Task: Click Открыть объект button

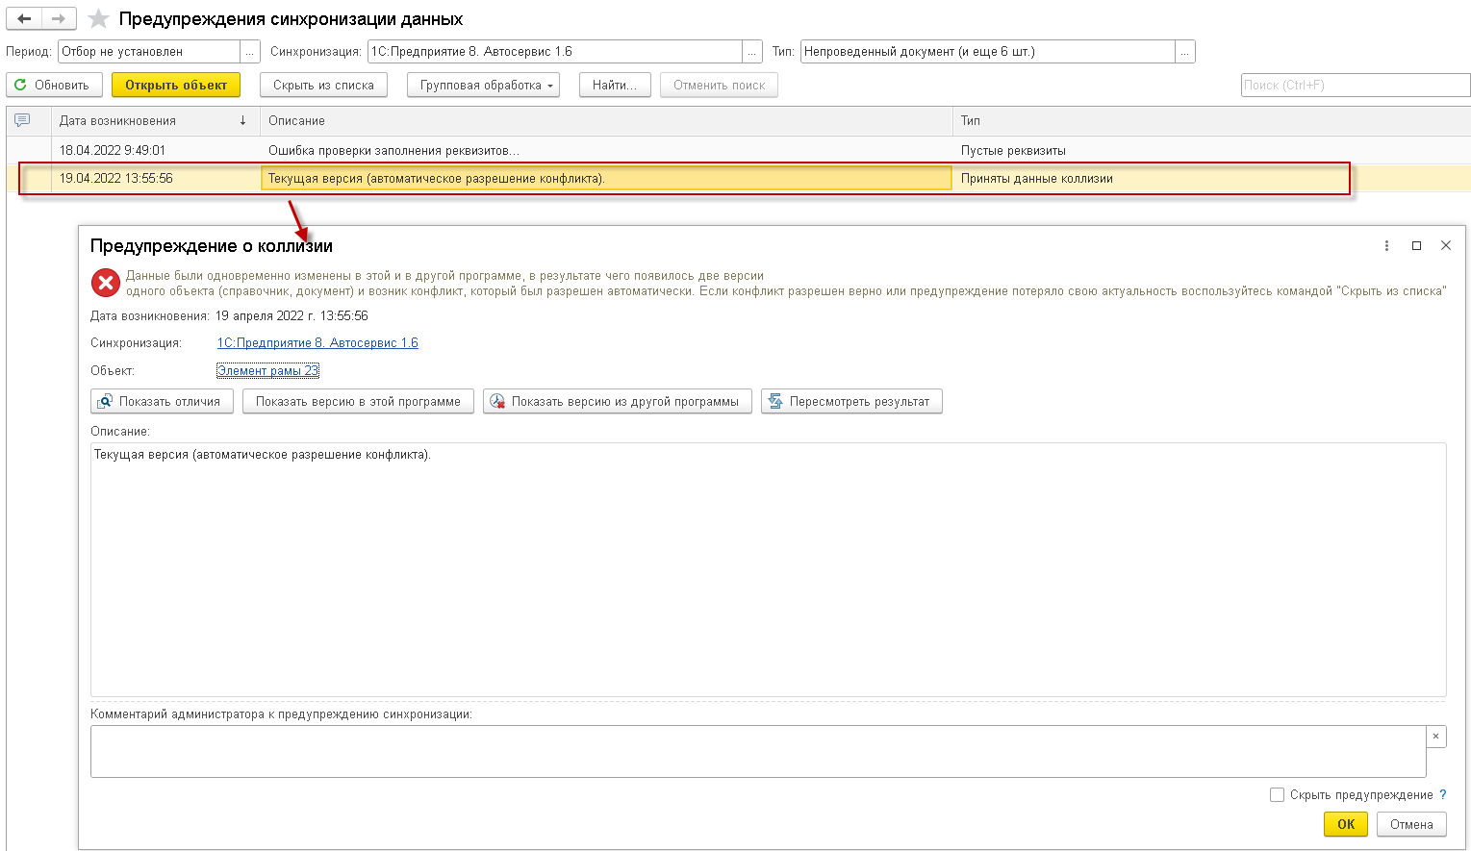Action: [x=176, y=86]
